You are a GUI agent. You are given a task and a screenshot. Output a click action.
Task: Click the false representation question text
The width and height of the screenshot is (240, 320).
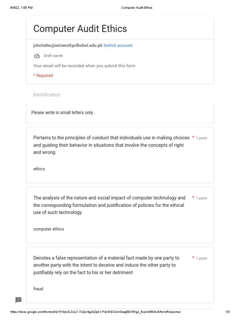(106, 265)
